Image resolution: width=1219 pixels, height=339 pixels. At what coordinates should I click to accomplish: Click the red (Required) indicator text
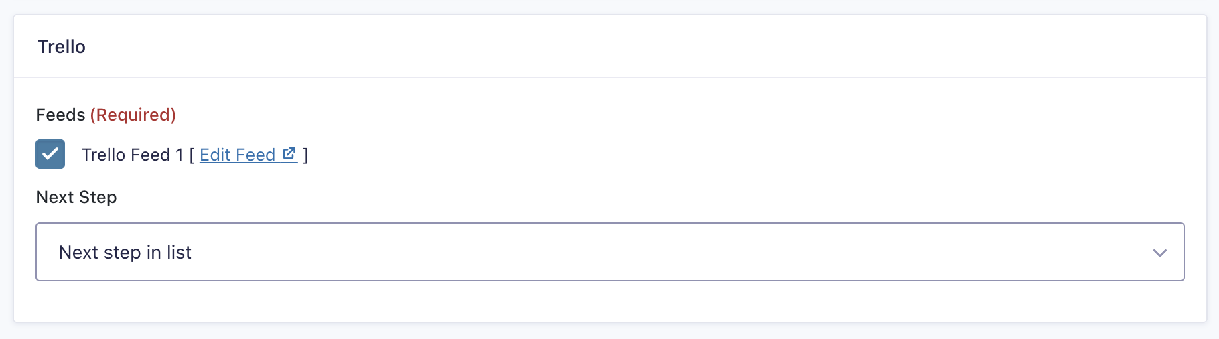tap(133, 115)
